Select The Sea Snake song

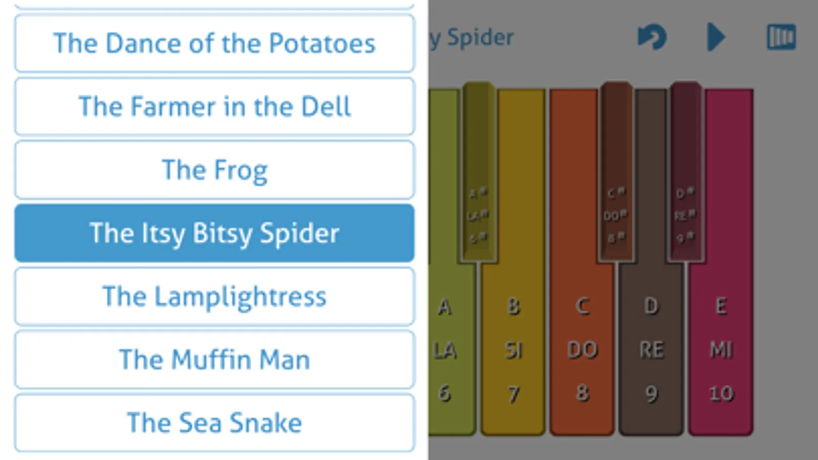[214, 423]
